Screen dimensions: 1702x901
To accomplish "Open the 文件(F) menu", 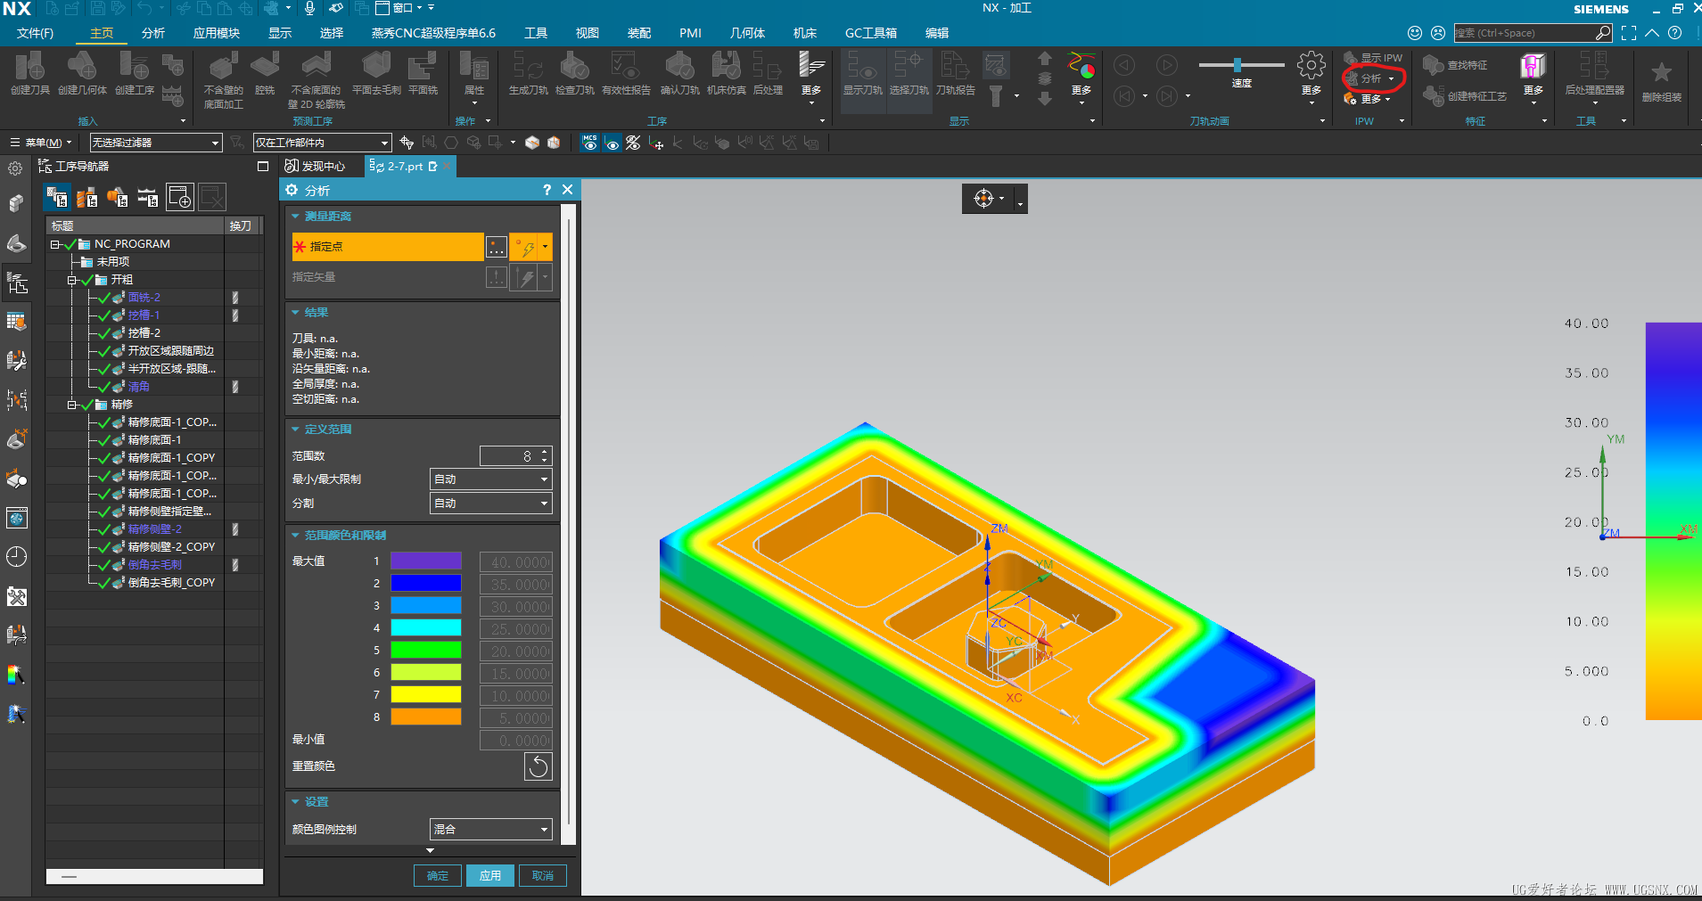I will (x=36, y=33).
